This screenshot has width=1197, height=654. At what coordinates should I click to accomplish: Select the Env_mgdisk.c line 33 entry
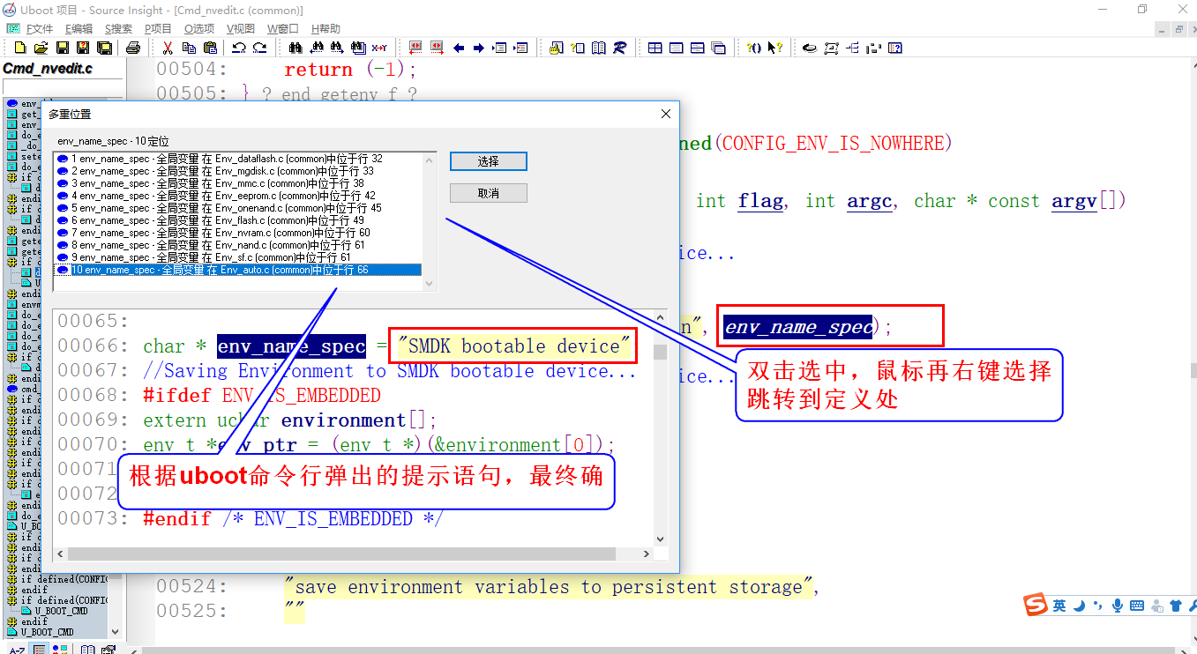(238, 171)
